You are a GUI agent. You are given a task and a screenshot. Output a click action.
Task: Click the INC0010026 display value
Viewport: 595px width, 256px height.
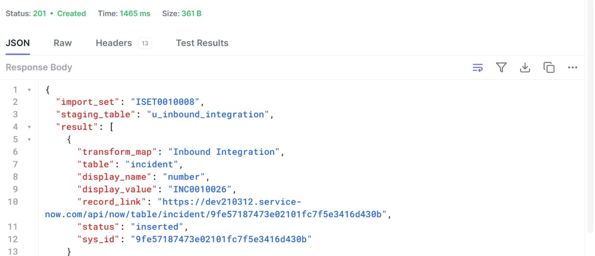(x=200, y=189)
